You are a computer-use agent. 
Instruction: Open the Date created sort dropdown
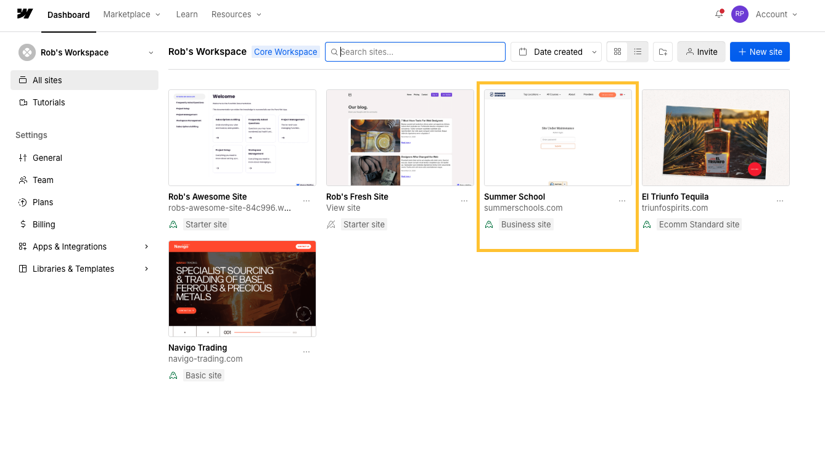point(556,52)
